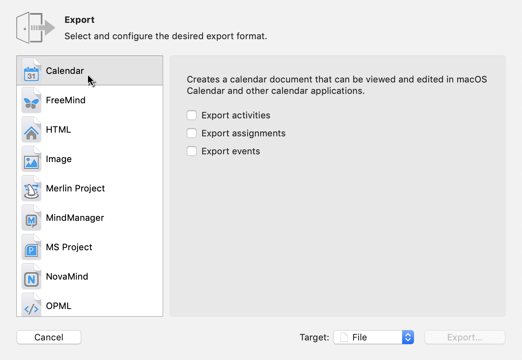Select the FreeMind list entry label
The width and height of the screenshot is (522, 360).
click(66, 100)
